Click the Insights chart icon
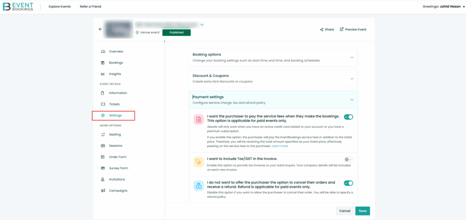 [x=103, y=74]
